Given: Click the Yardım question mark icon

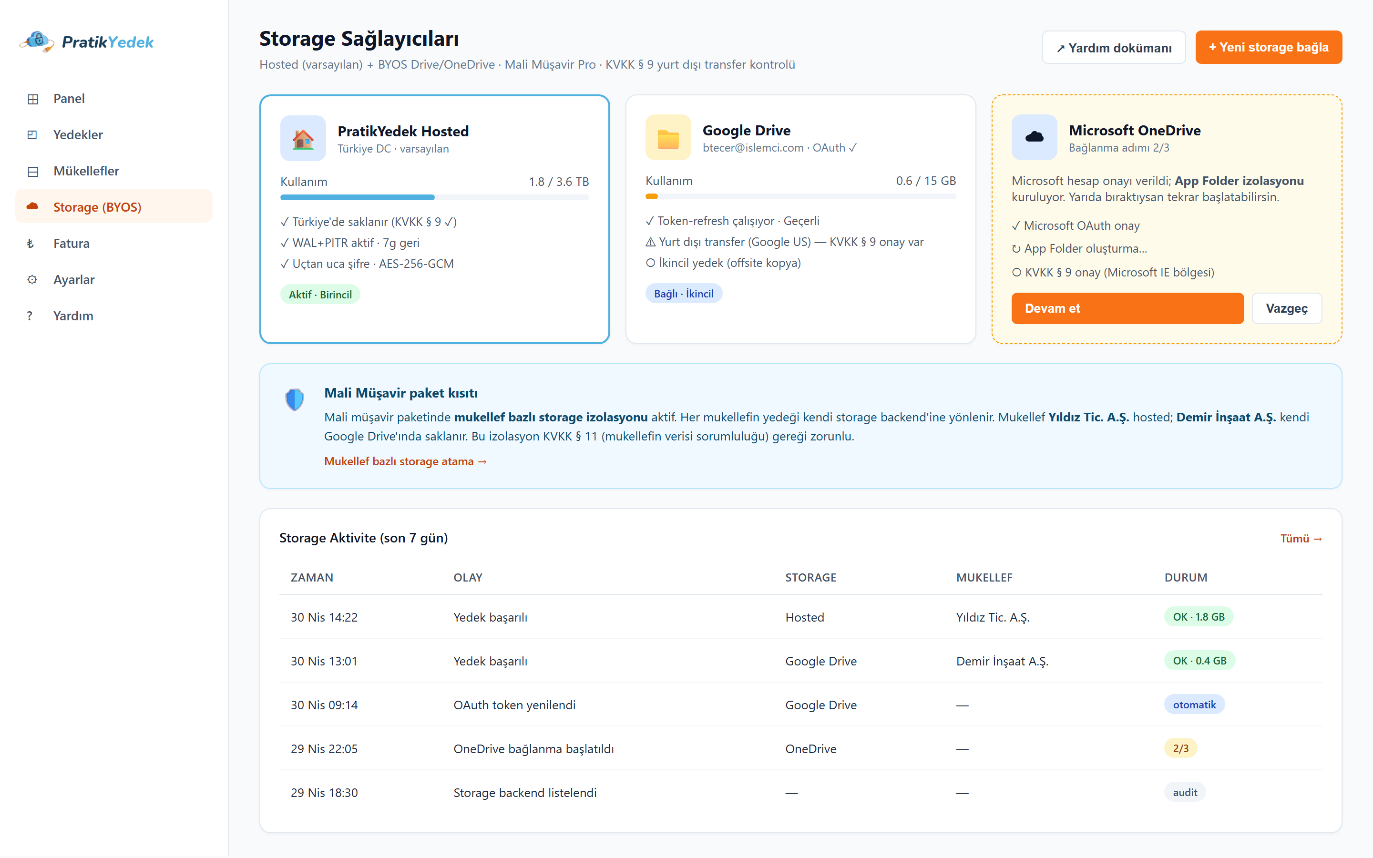Looking at the screenshot, I should tap(30, 316).
